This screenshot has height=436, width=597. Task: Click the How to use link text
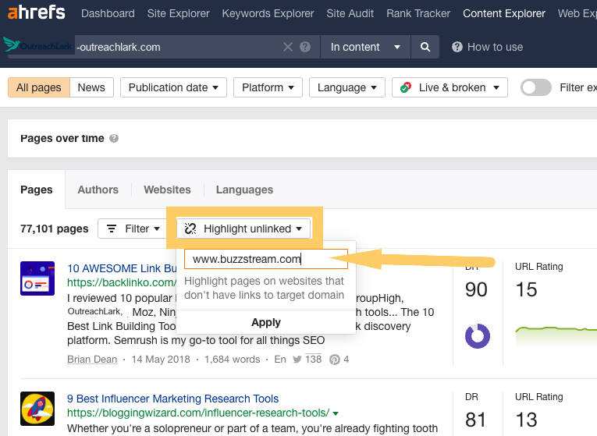(x=495, y=47)
